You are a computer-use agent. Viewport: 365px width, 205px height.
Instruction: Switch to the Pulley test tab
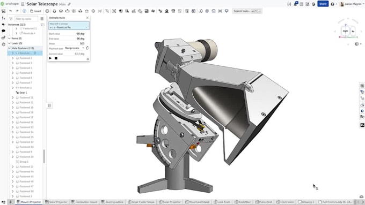pos(264,202)
